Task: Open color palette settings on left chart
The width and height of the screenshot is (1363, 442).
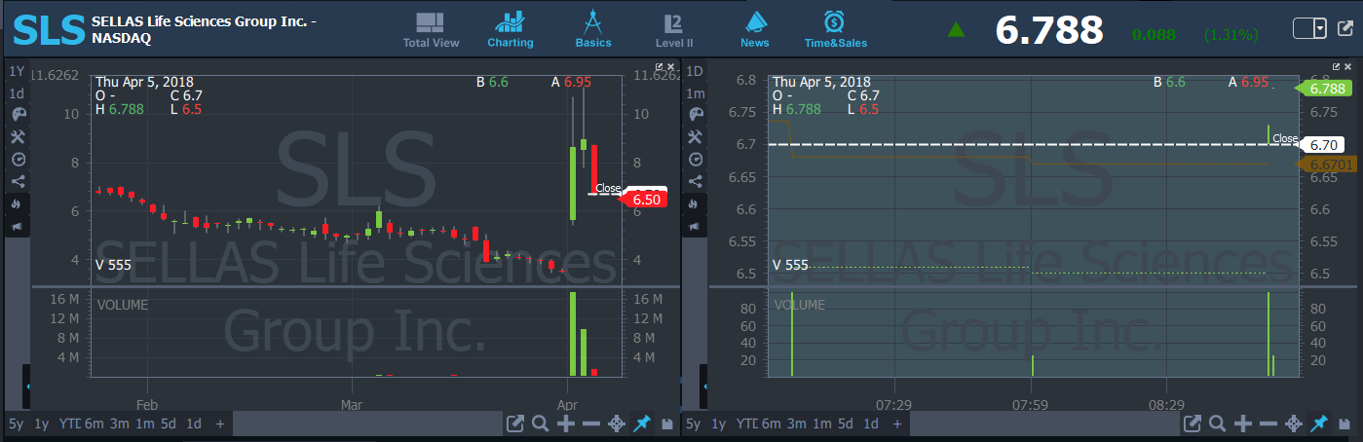Action: tap(17, 115)
